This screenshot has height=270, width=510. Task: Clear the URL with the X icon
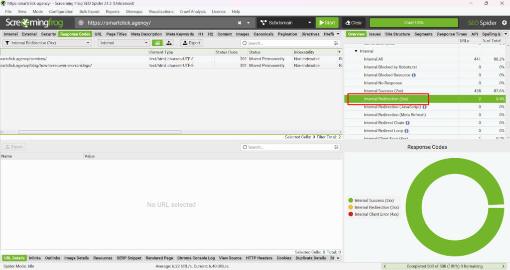tap(240, 23)
